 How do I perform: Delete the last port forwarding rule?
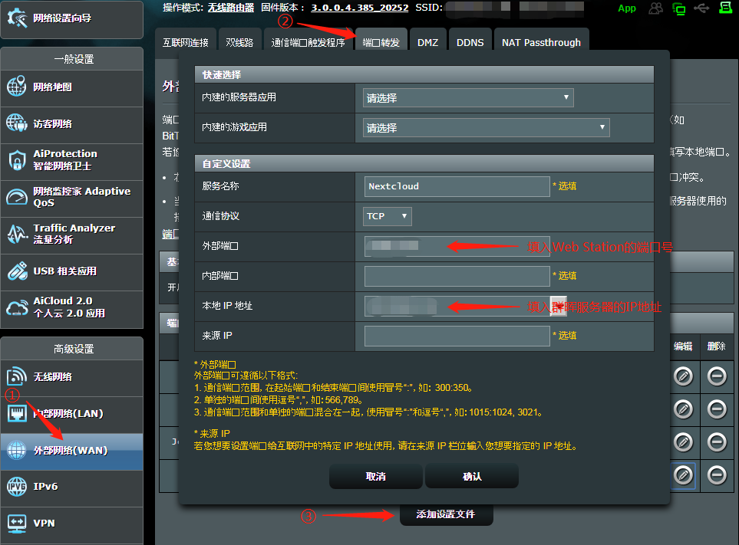pos(717,475)
